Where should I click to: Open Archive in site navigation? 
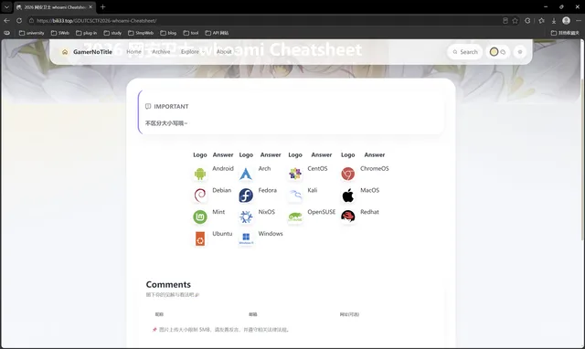tap(161, 52)
